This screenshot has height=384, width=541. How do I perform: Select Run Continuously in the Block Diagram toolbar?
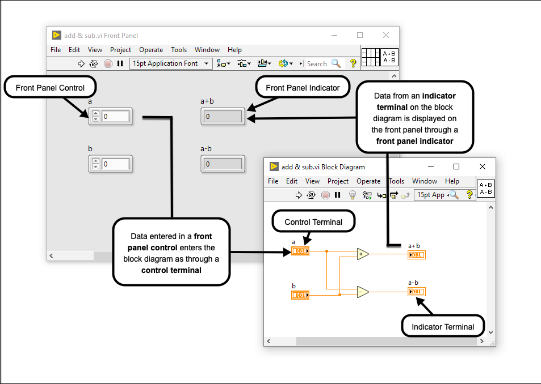[x=311, y=195]
